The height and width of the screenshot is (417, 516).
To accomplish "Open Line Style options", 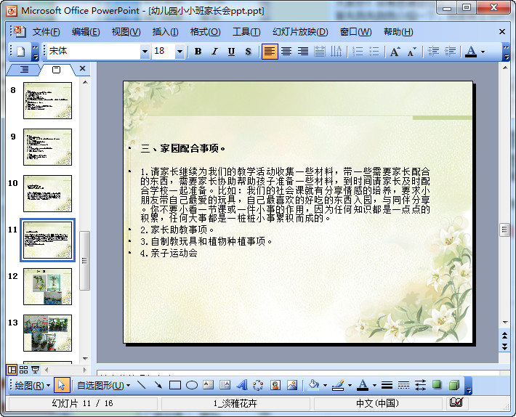I will (x=387, y=385).
